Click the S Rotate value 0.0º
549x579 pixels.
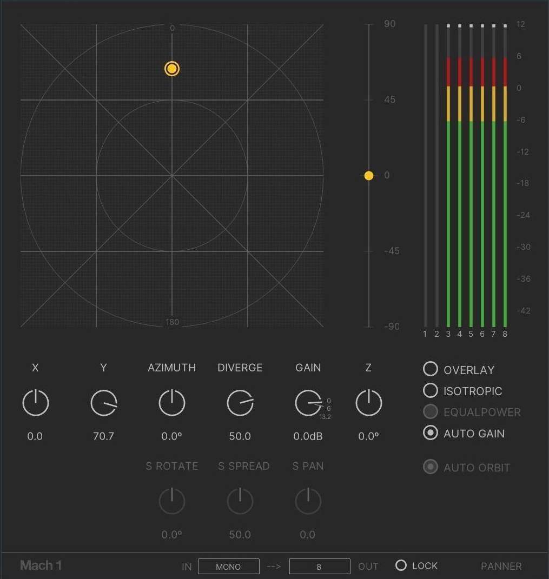click(172, 535)
